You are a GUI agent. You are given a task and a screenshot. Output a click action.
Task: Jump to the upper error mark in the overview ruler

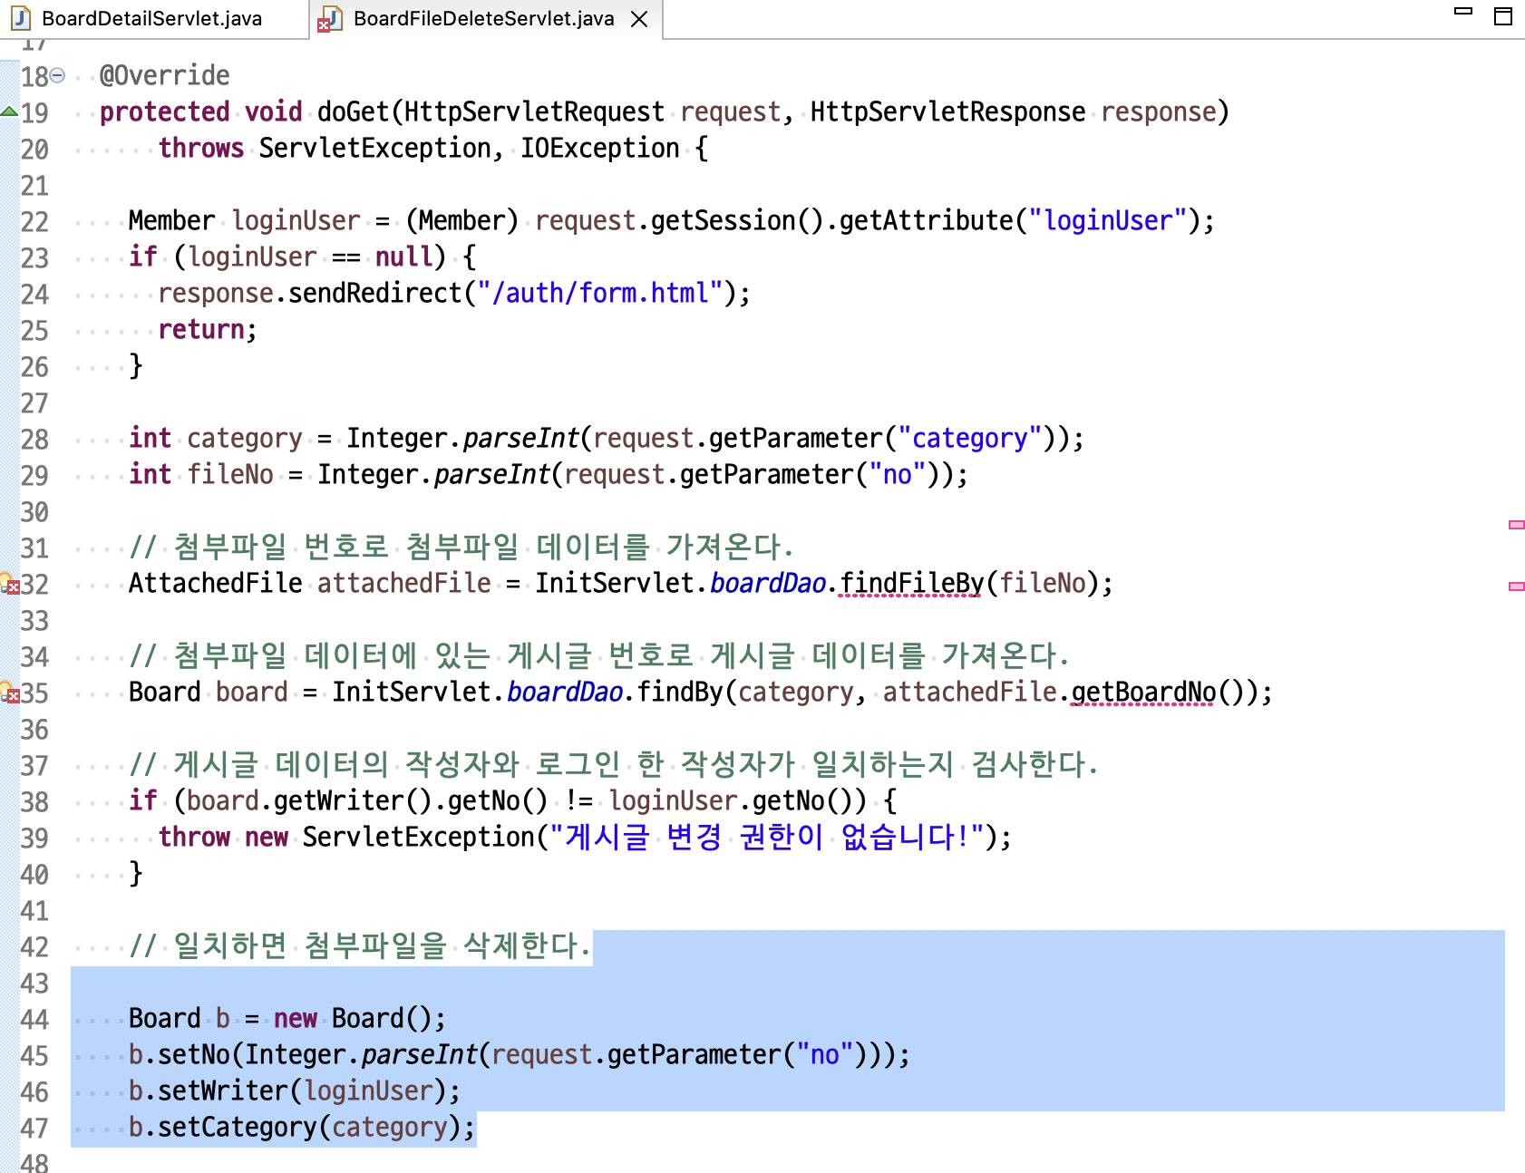pos(1516,525)
